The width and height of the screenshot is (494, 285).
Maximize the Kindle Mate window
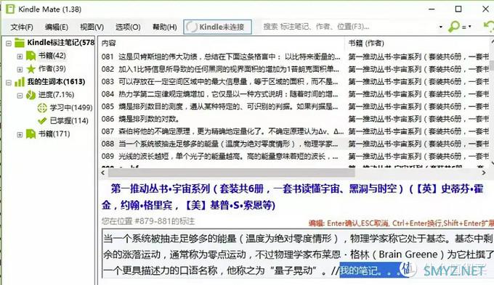[458, 9]
